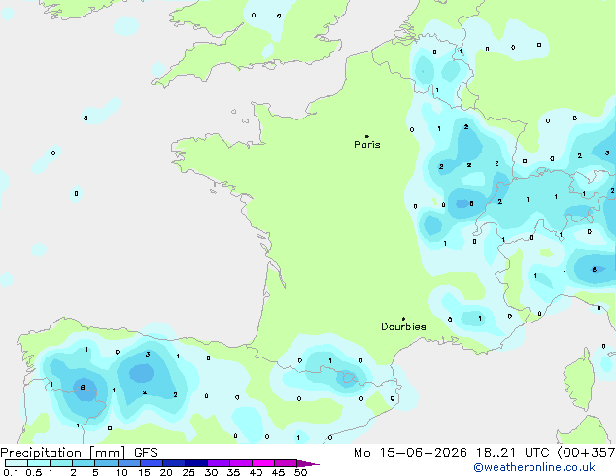Select the Dourbies location dot marker

(403, 319)
